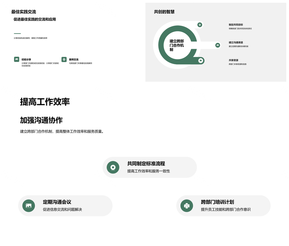Click the 提高工作效率 heading

45,102
